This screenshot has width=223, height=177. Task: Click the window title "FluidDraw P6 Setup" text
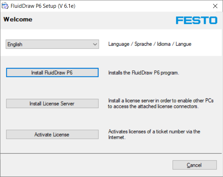click(43, 6)
